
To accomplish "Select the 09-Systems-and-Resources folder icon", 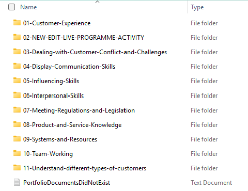I will 17,139.
